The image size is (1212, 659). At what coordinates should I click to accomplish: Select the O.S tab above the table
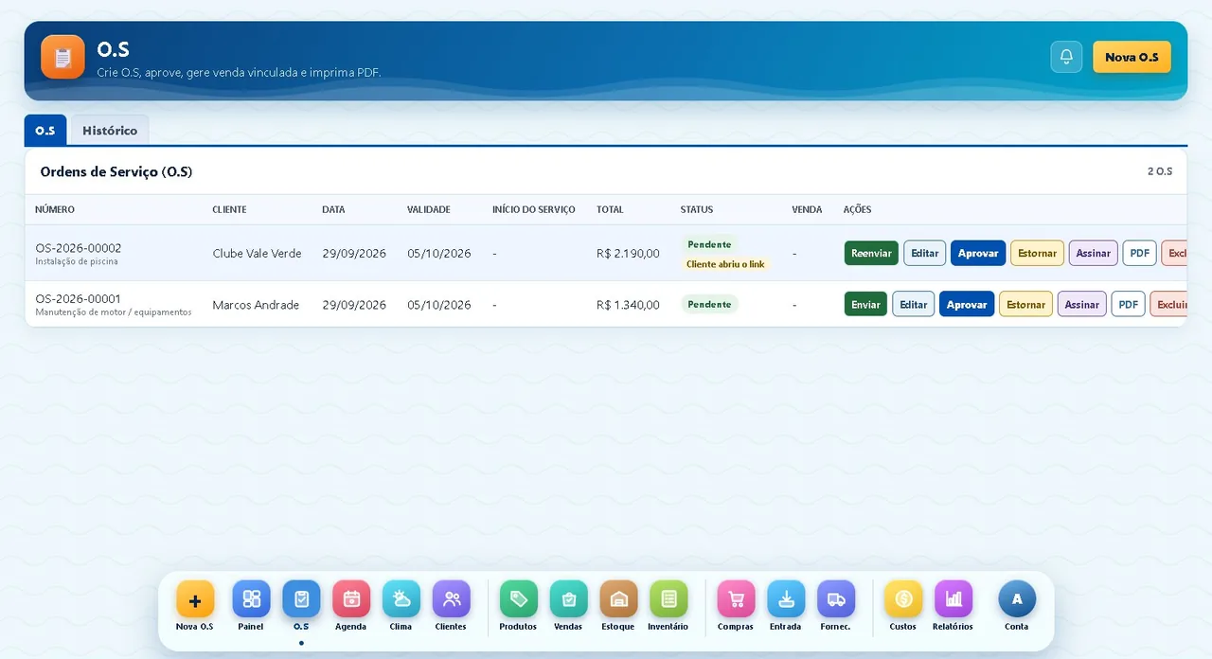click(x=45, y=131)
